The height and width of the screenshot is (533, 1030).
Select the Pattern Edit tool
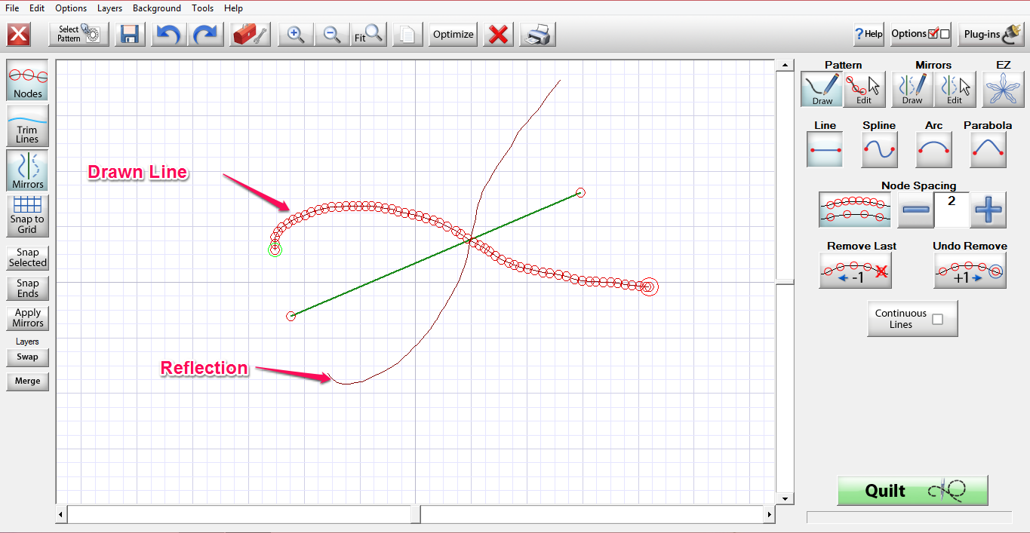pos(864,90)
